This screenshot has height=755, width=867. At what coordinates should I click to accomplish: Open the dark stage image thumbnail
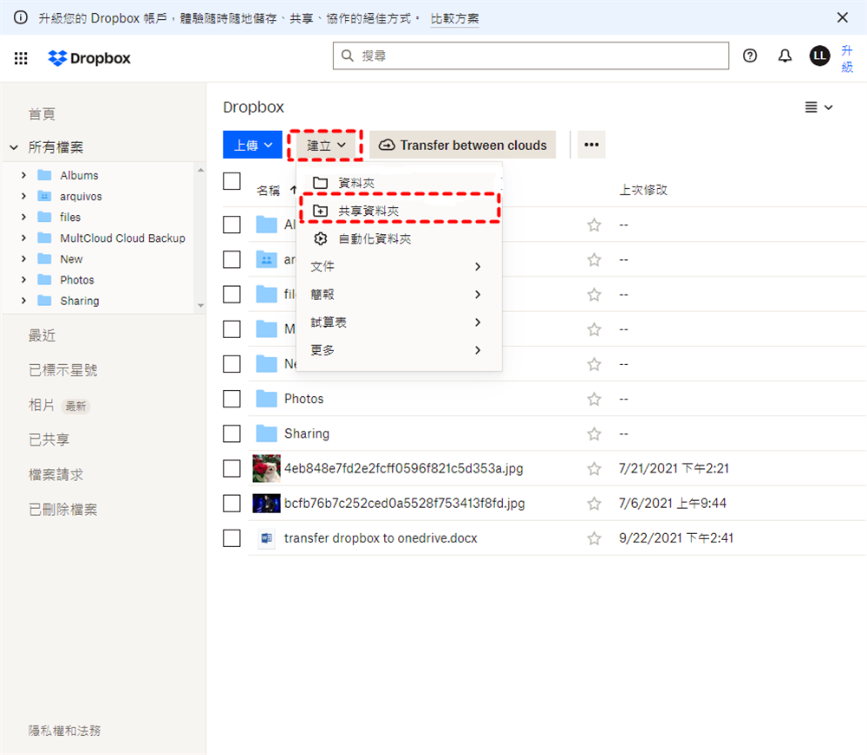(x=266, y=503)
